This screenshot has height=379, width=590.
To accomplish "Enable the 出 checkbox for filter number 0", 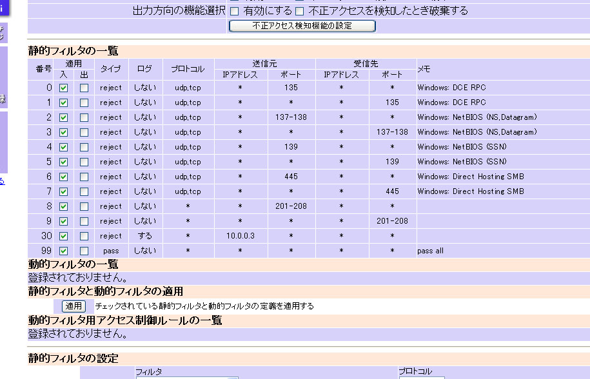I will [84, 88].
